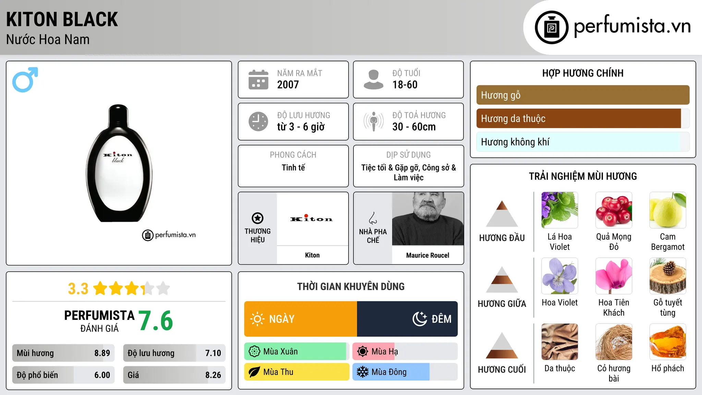Select the Hương không khí accord bar
The image size is (702, 395).
(x=583, y=142)
